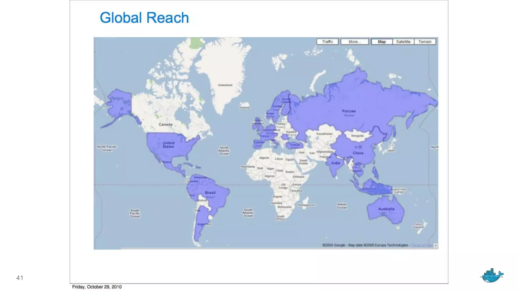Enable the Traffic map overlay
The image size is (518, 291).
coord(327,42)
